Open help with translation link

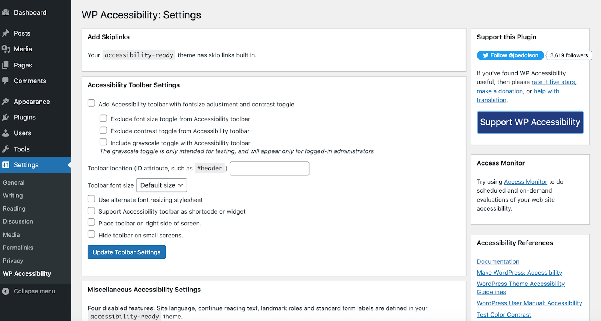click(x=518, y=96)
